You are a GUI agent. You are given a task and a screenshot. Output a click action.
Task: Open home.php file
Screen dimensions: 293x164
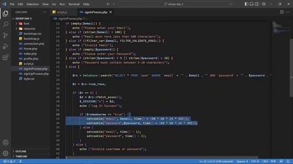tap(30, 49)
